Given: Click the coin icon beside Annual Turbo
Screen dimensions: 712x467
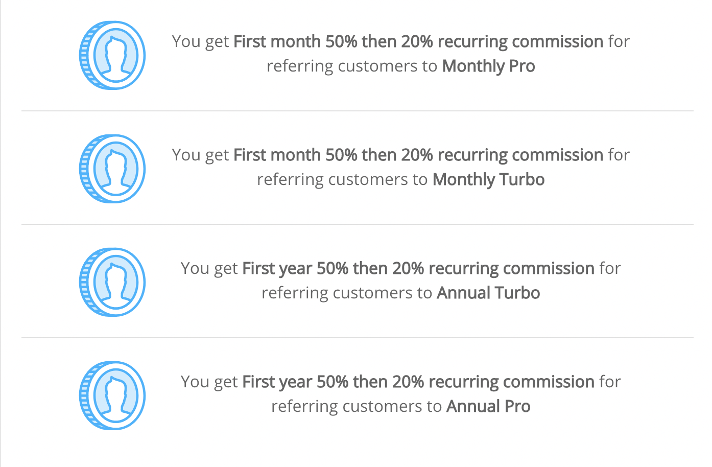Looking at the screenshot, I should pyautogui.click(x=112, y=282).
